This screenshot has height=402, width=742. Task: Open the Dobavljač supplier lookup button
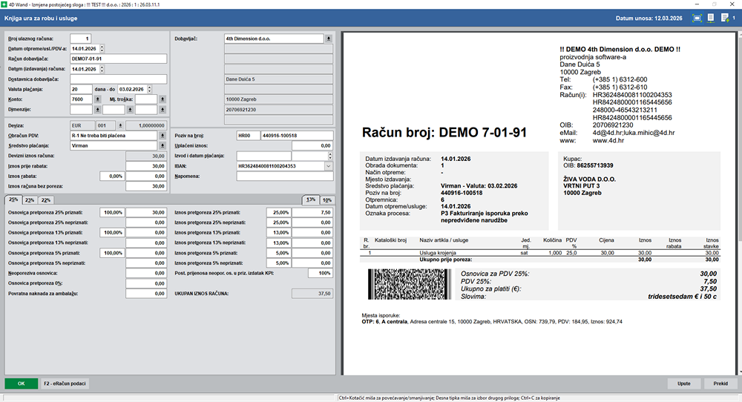329,38
